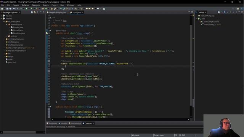Viewport: 244px width, 137px height.
Task: Collapse the test.rey project node
Action: [x=2, y=19]
